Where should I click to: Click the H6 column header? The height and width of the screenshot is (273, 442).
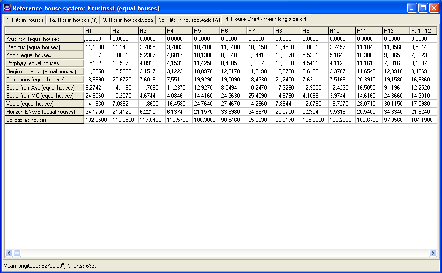pos(233,30)
